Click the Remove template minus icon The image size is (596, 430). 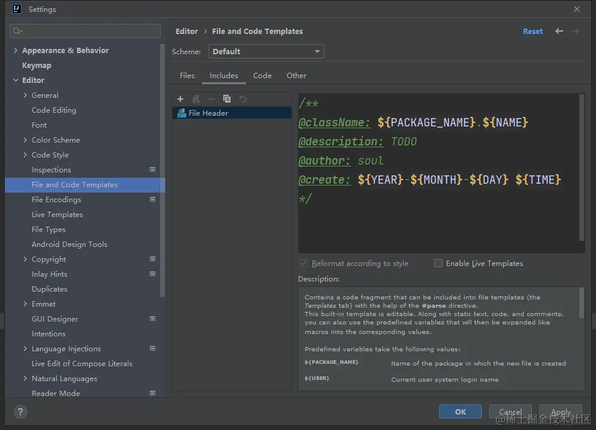coord(211,99)
